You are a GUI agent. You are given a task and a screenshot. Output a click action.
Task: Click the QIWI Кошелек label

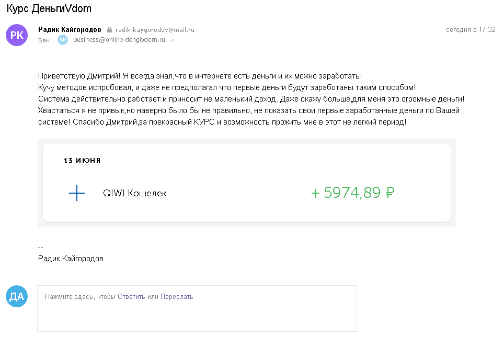pos(135,193)
